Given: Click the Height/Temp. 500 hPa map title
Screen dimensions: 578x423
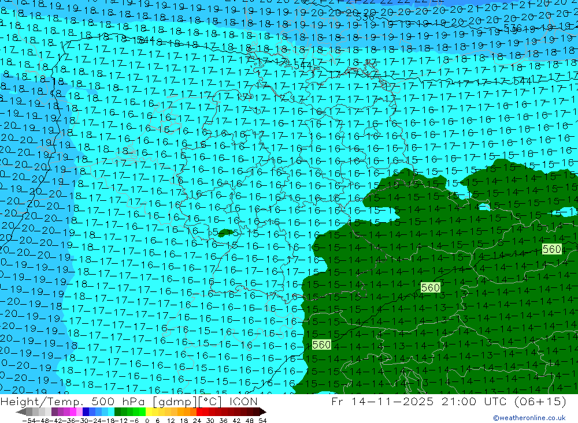Looking at the screenshot, I should 129,401.
